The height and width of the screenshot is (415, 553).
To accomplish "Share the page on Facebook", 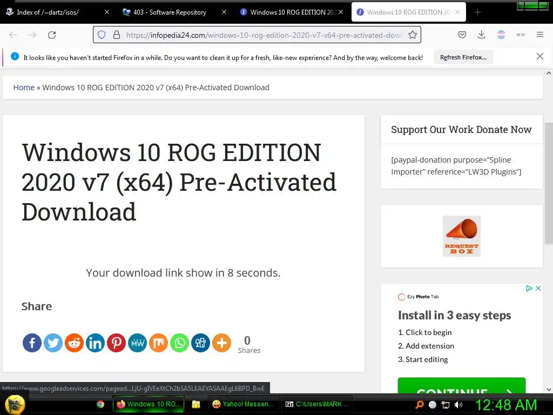I will (x=32, y=343).
